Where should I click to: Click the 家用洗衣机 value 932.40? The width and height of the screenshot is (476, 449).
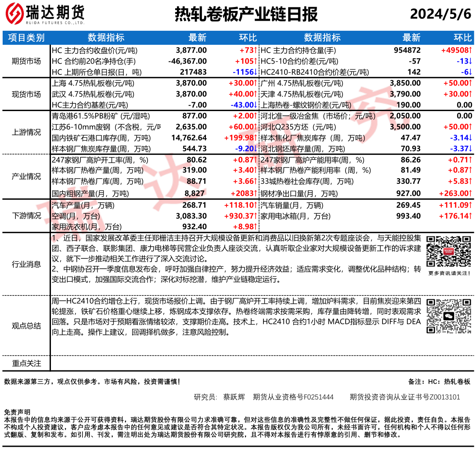pyautogui.click(x=195, y=226)
